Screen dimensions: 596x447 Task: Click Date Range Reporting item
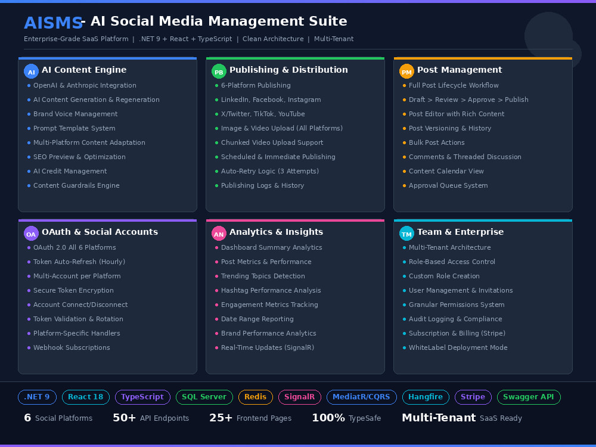point(257,319)
